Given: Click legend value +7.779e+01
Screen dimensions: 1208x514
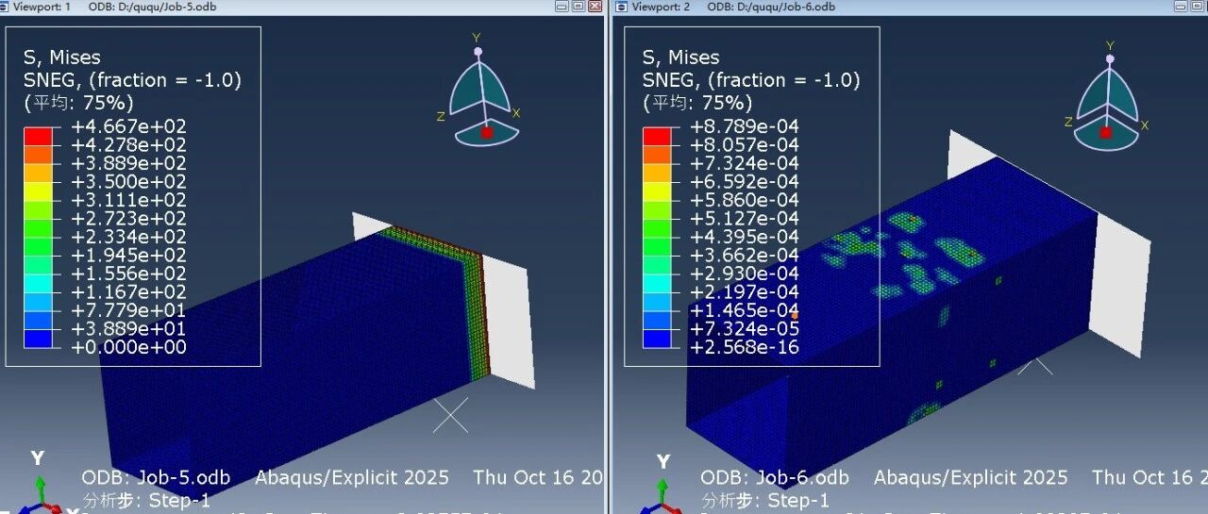Looking at the screenshot, I should click(x=129, y=310).
